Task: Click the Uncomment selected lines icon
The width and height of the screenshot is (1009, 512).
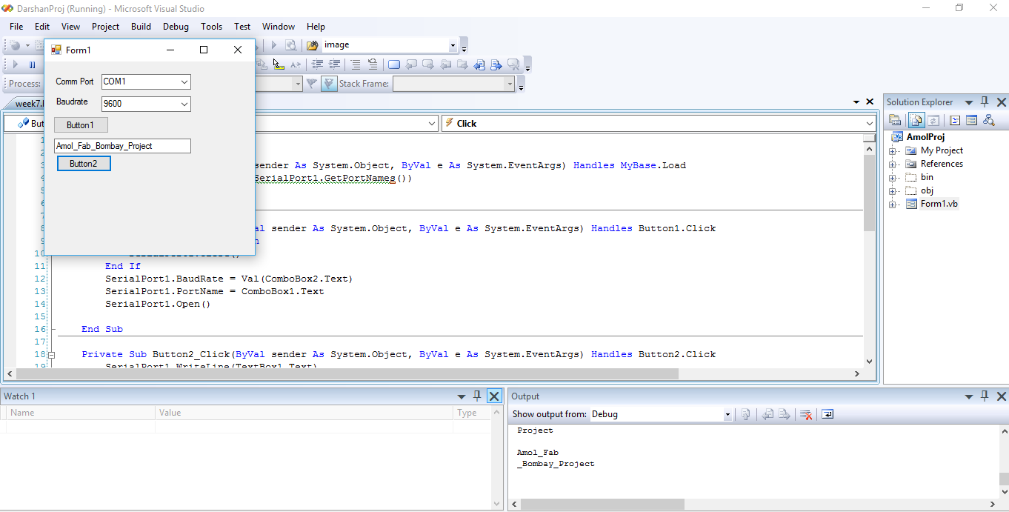Action: coord(373,64)
